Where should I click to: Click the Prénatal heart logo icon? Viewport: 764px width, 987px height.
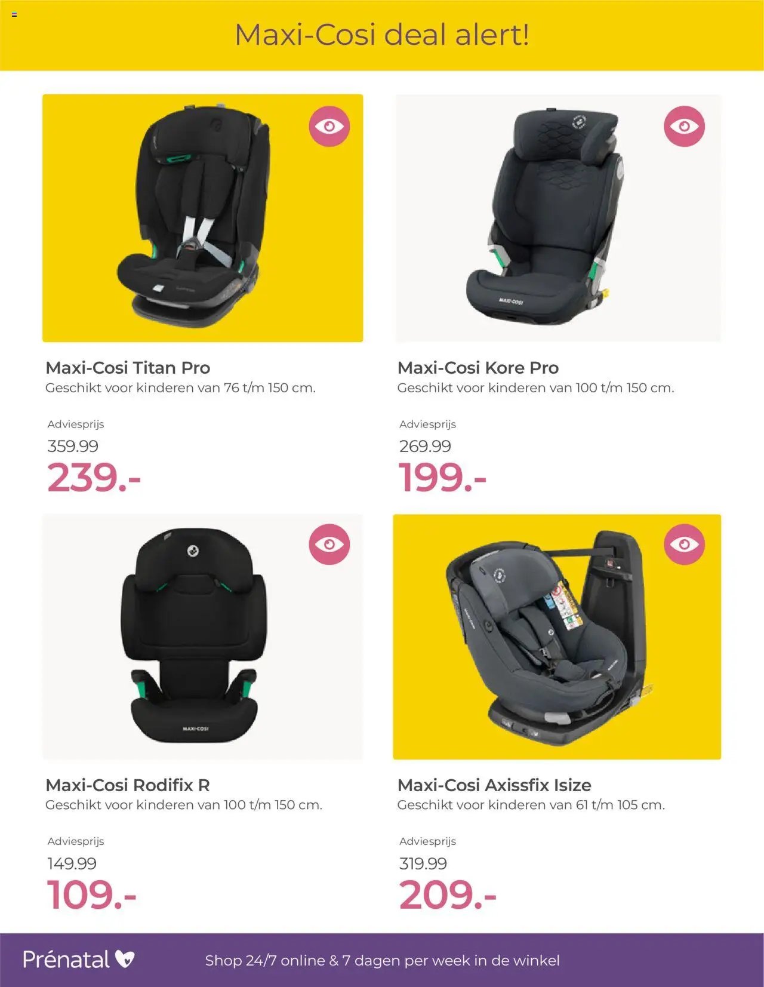point(125,959)
